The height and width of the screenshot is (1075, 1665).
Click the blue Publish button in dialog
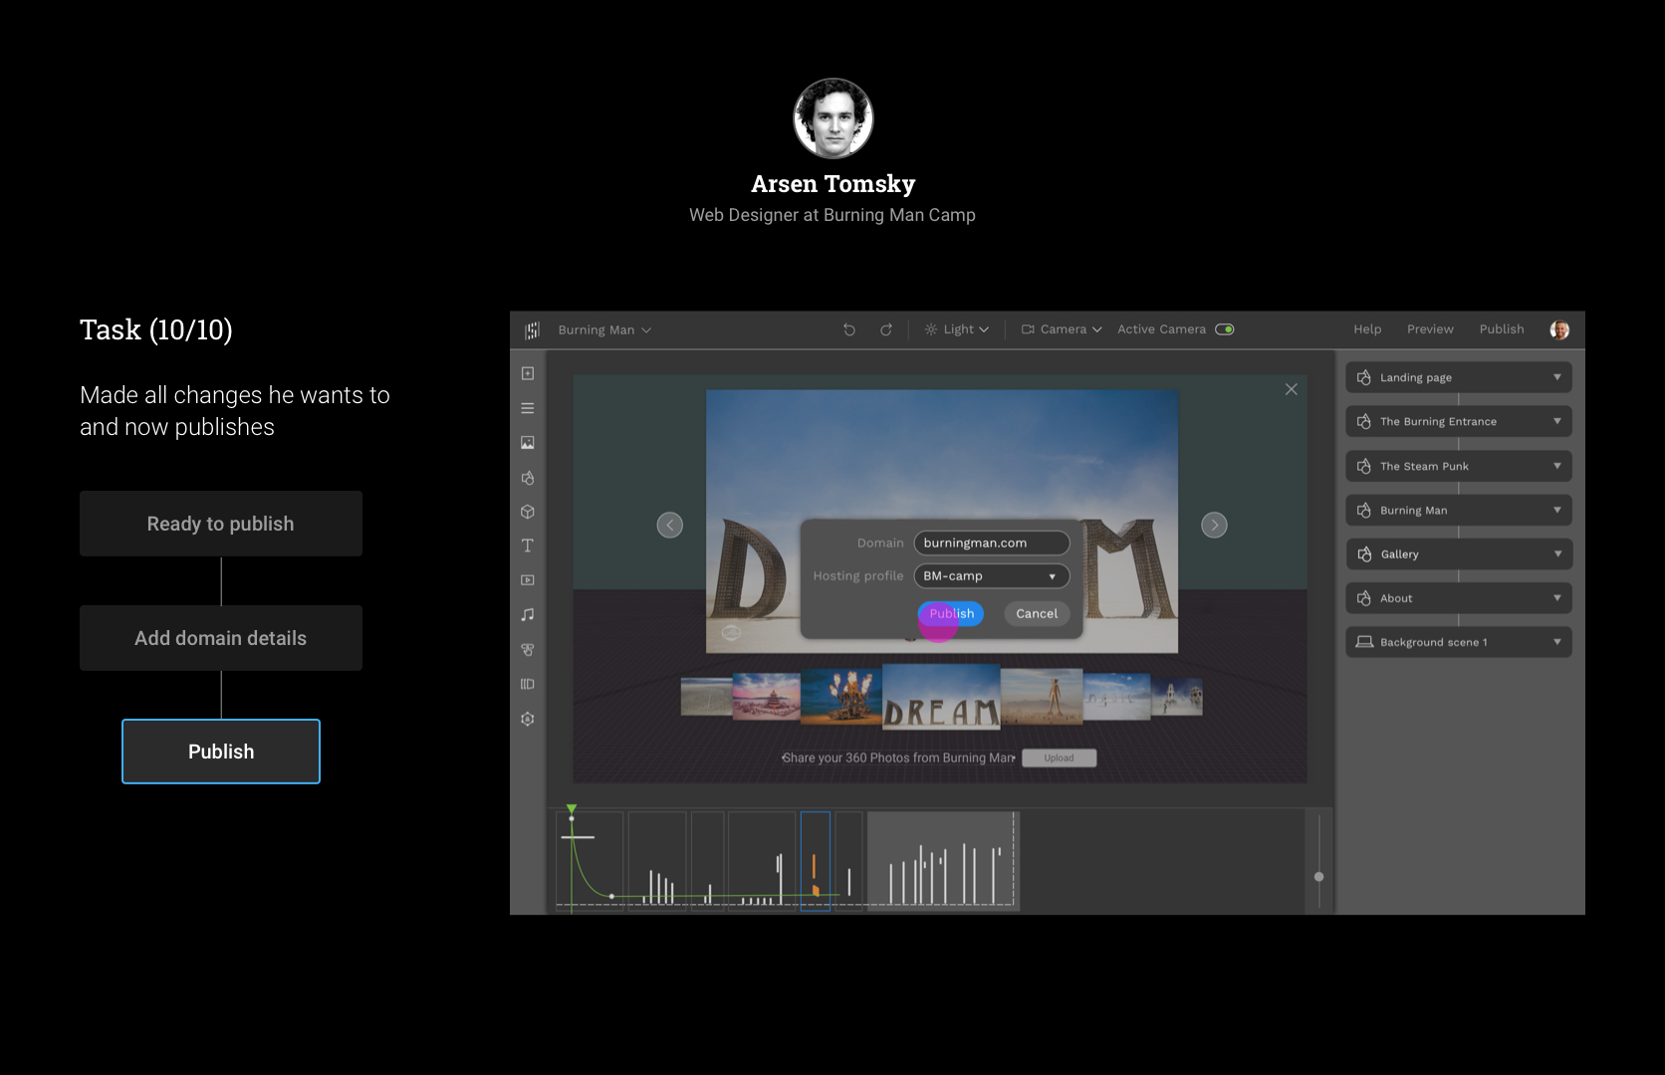(951, 614)
